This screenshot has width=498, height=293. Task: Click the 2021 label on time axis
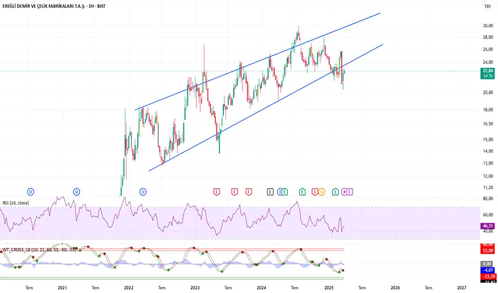pos(62,288)
